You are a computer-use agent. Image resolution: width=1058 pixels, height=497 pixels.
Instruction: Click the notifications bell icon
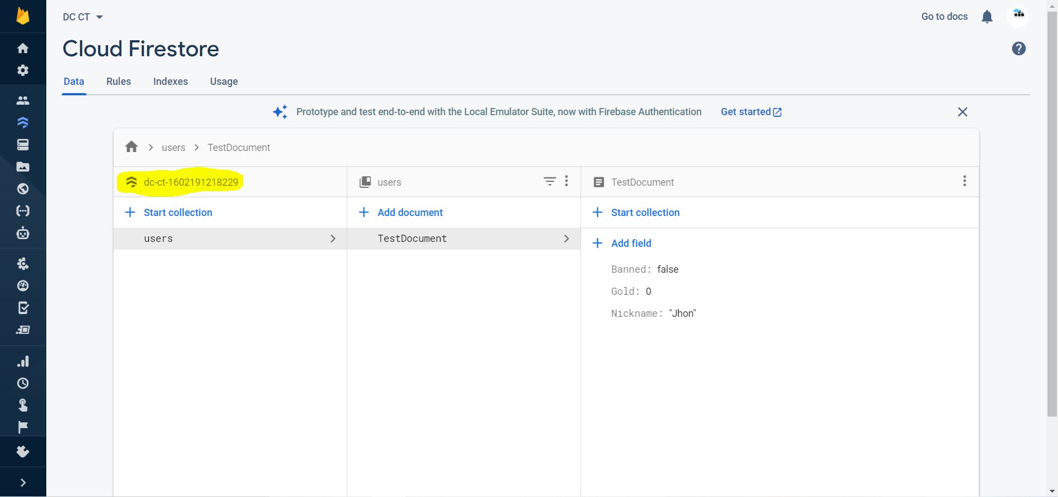click(987, 17)
